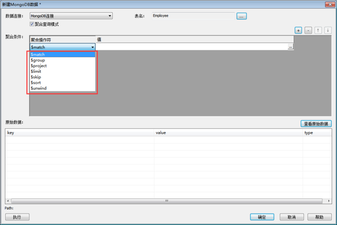The height and width of the screenshot is (225, 337).
Task: Toggle the 聚合查询模式 checkbox
Action: (32, 24)
